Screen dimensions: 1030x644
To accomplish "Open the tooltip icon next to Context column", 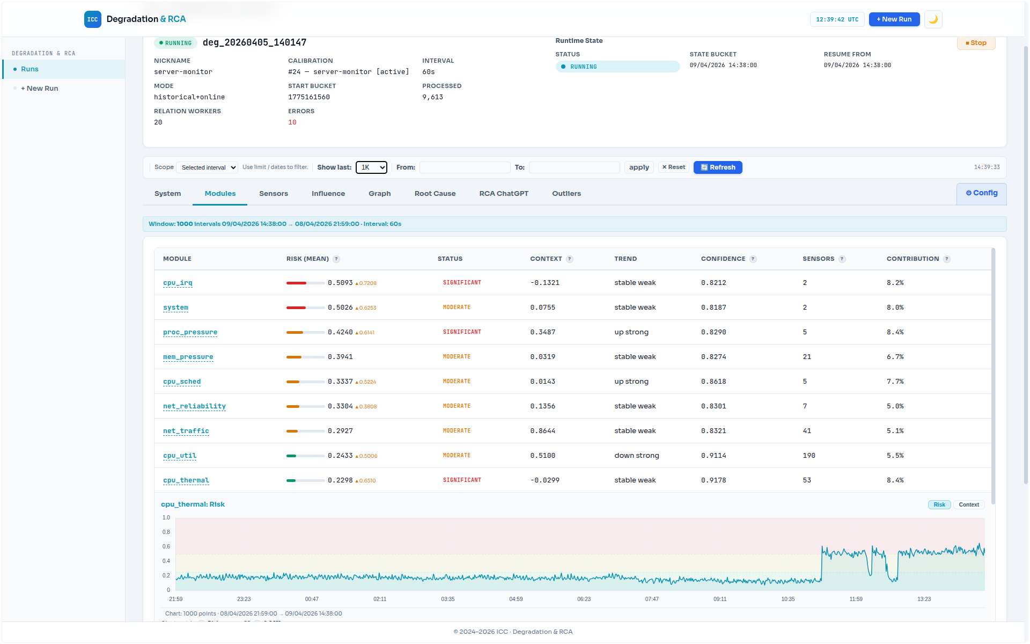I will pyautogui.click(x=569, y=259).
